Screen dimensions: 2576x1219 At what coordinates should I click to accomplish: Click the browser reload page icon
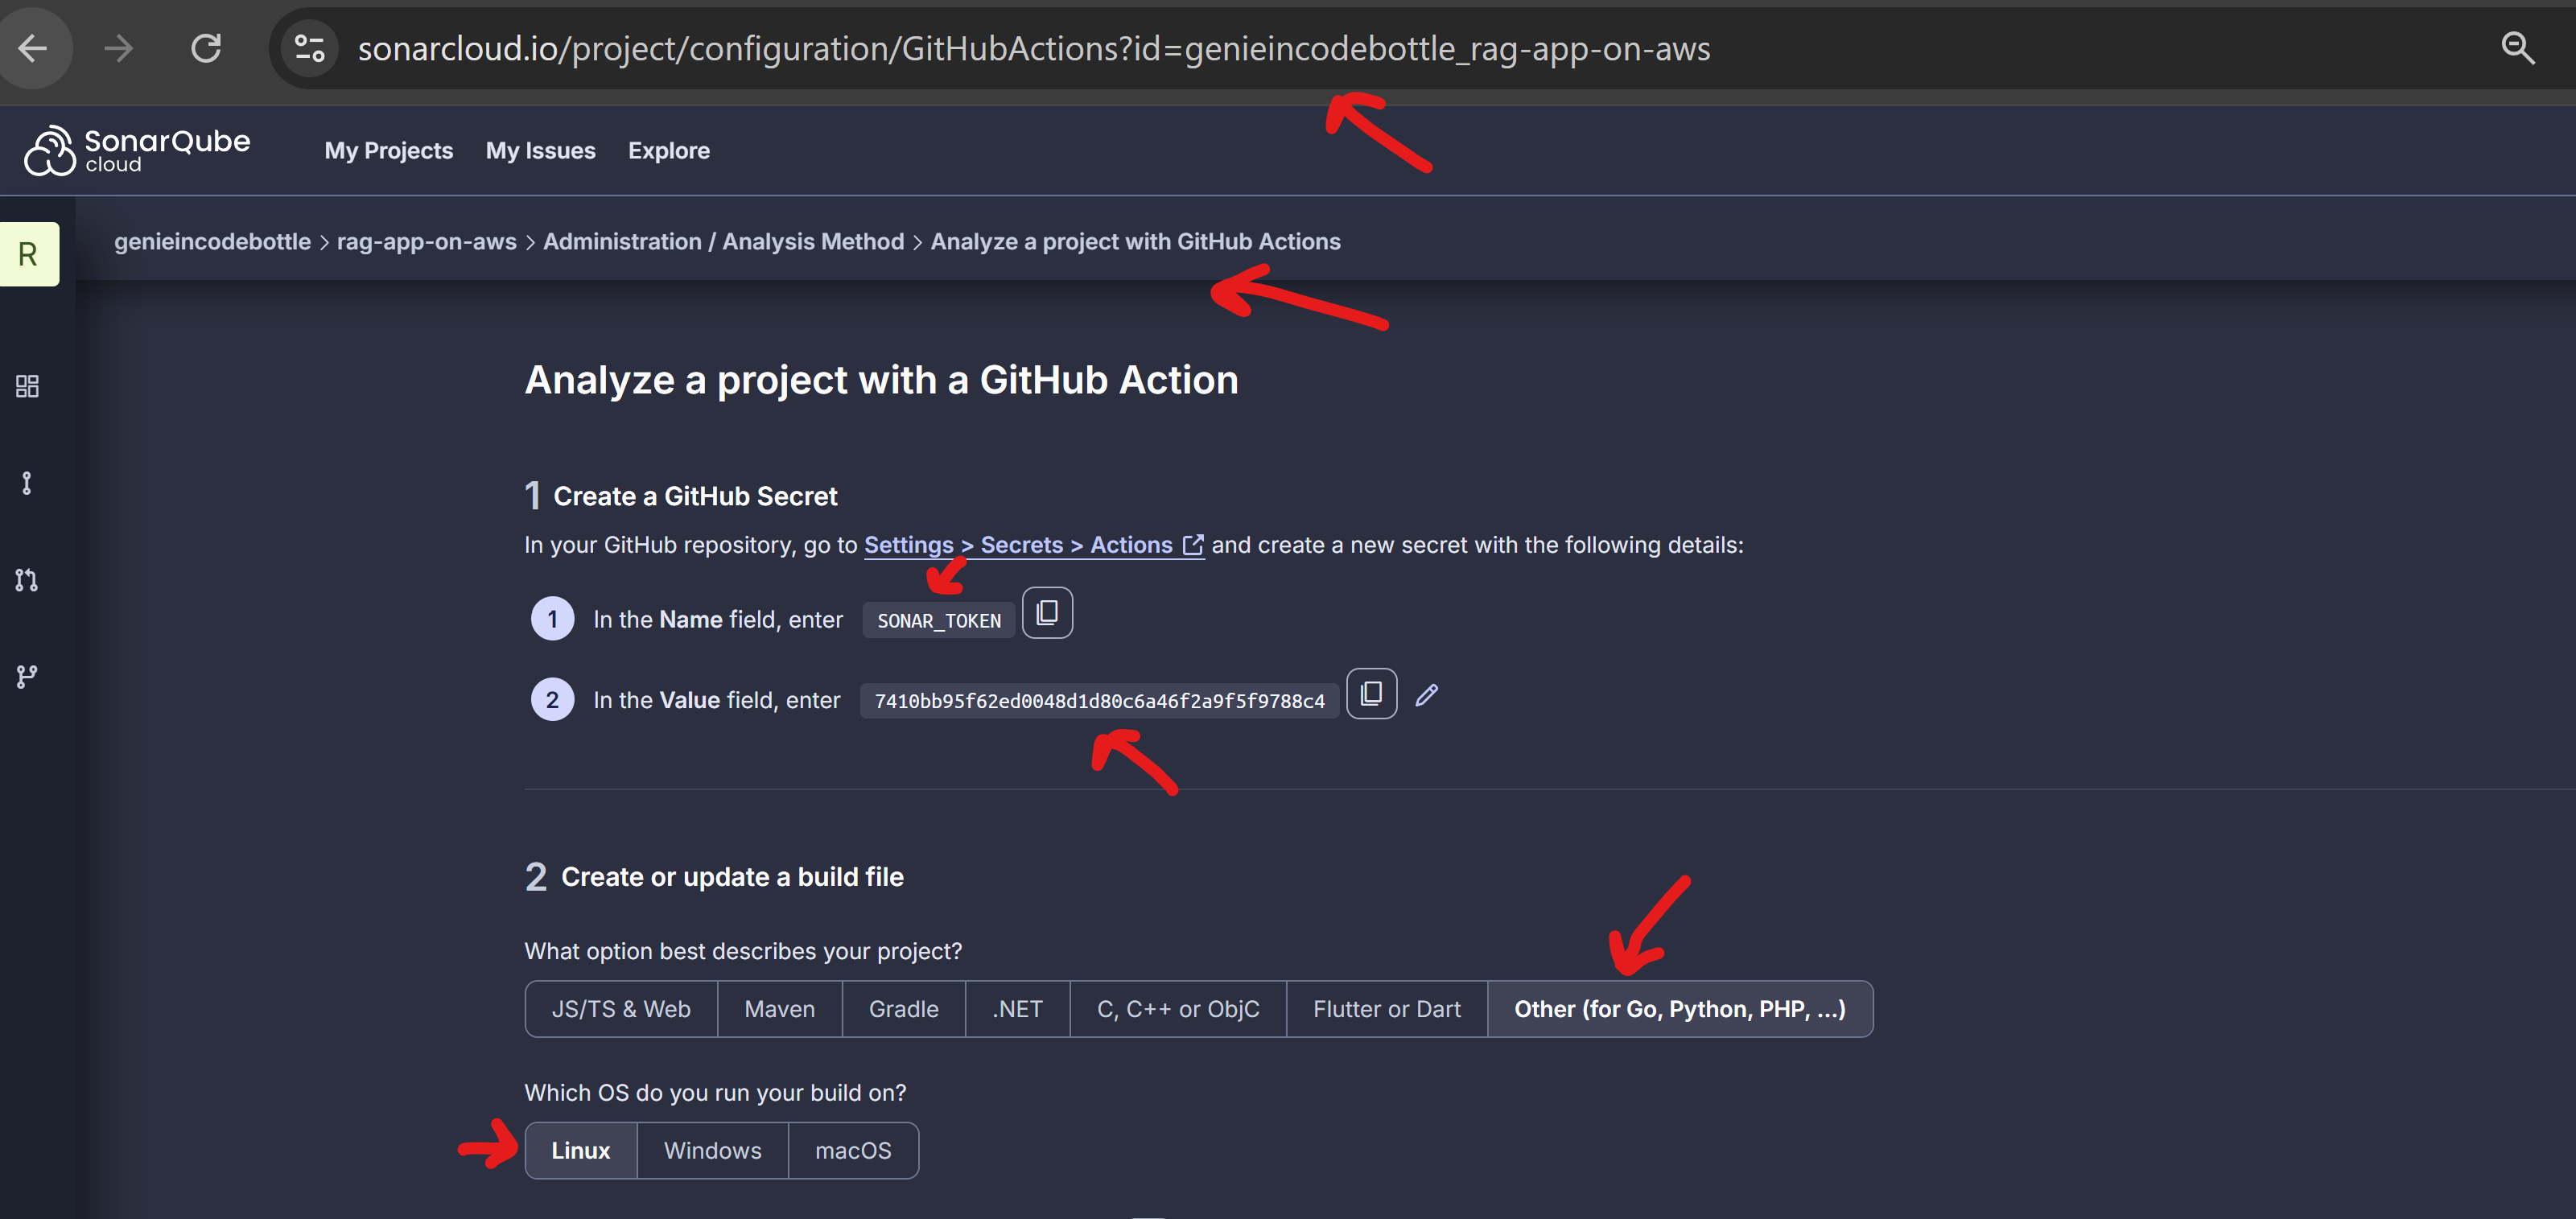[x=206, y=48]
